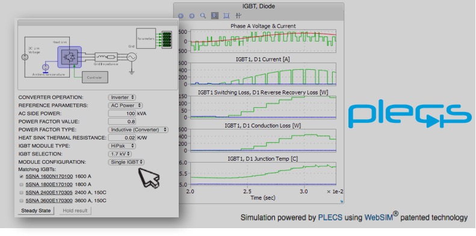Open the Converter Operation Inverter dropdown
The height and width of the screenshot is (236, 476).
[x=122, y=98]
